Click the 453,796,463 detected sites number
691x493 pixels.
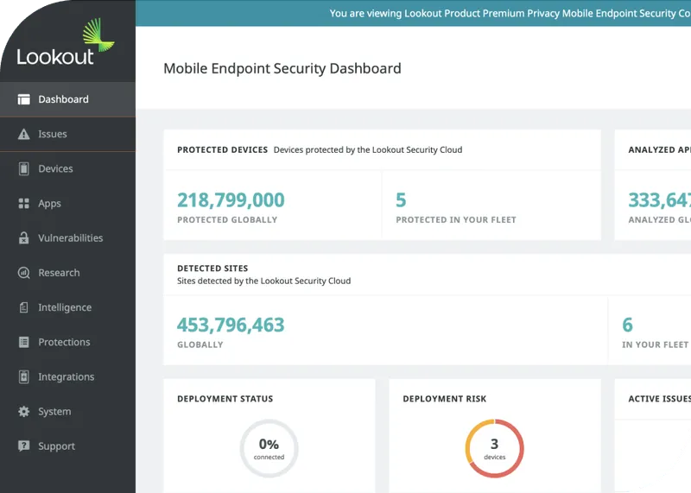(x=231, y=326)
